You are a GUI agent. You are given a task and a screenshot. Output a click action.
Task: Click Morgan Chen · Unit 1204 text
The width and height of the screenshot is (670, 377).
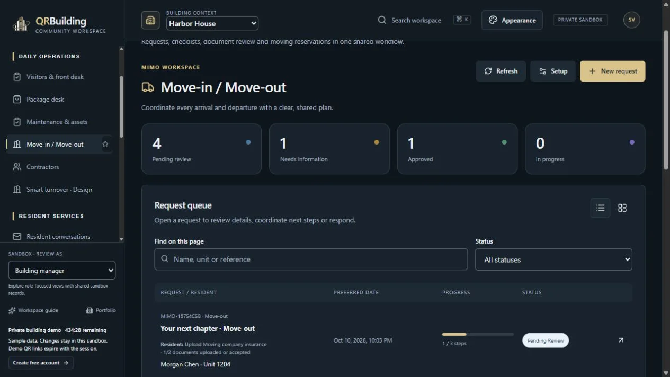pyautogui.click(x=195, y=364)
